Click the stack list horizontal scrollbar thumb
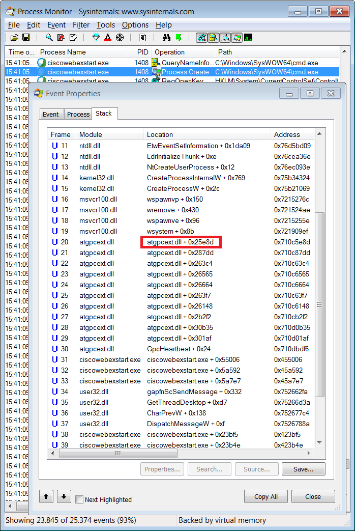The height and width of the screenshot is (531, 355). point(118,453)
